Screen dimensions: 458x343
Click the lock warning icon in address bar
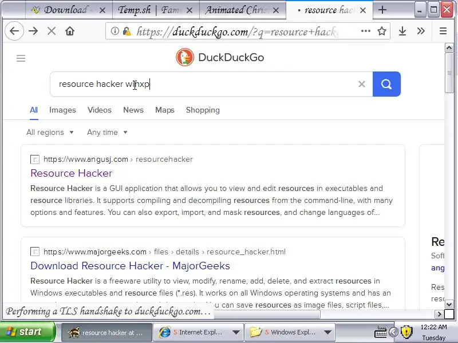coord(127,31)
